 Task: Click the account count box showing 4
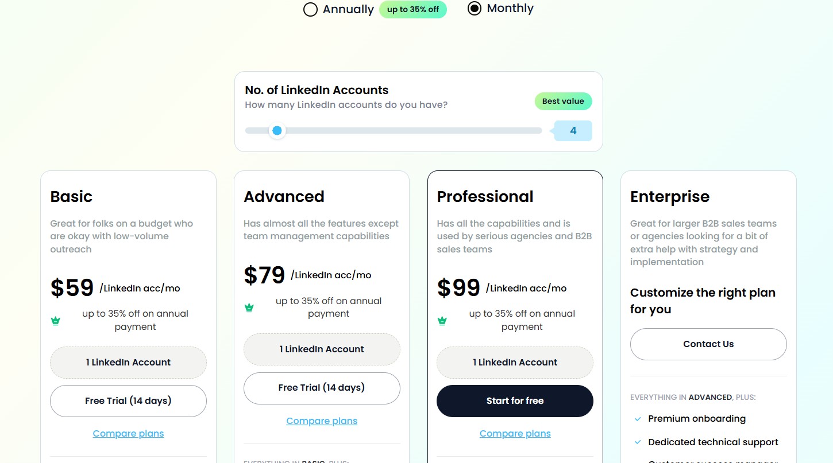coord(572,131)
